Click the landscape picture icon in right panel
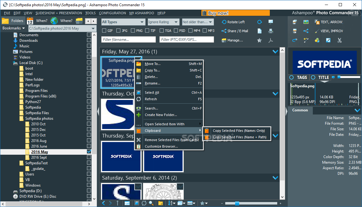Screen dimensions: 362x207 pos(306,22)
